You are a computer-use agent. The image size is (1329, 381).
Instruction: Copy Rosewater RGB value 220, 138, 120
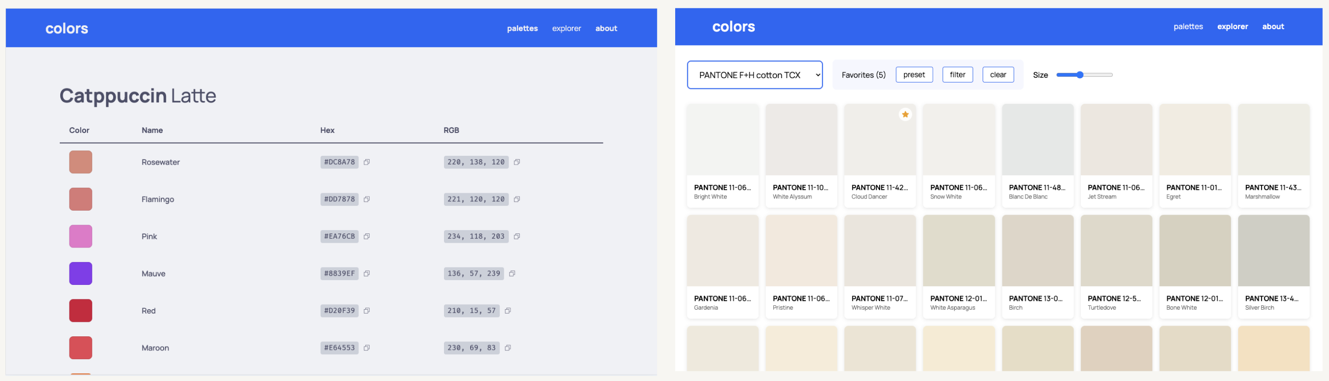click(x=516, y=162)
